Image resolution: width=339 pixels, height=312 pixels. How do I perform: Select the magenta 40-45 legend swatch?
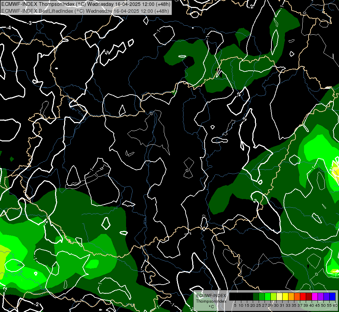tap(315, 296)
